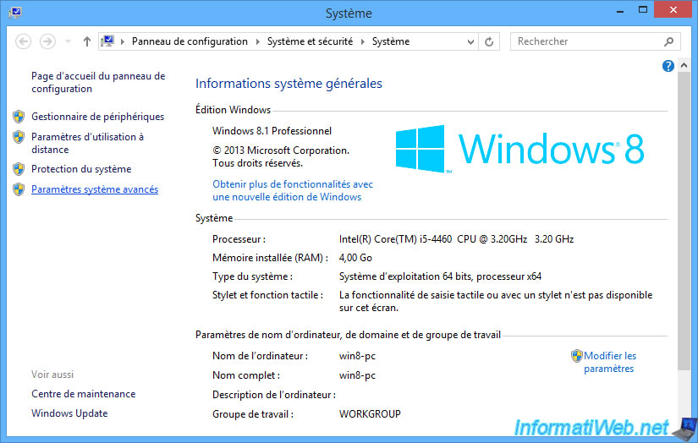Open Protection du système link
Viewport: 698px width, 443px height.
[81, 169]
